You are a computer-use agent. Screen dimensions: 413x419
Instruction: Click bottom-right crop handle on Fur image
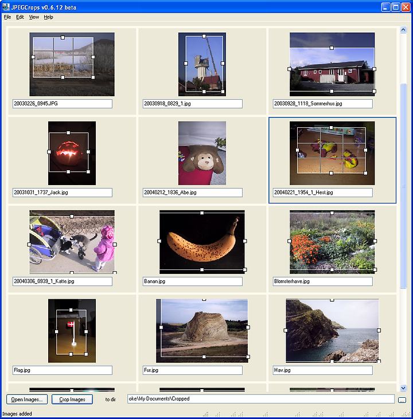[248, 357]
